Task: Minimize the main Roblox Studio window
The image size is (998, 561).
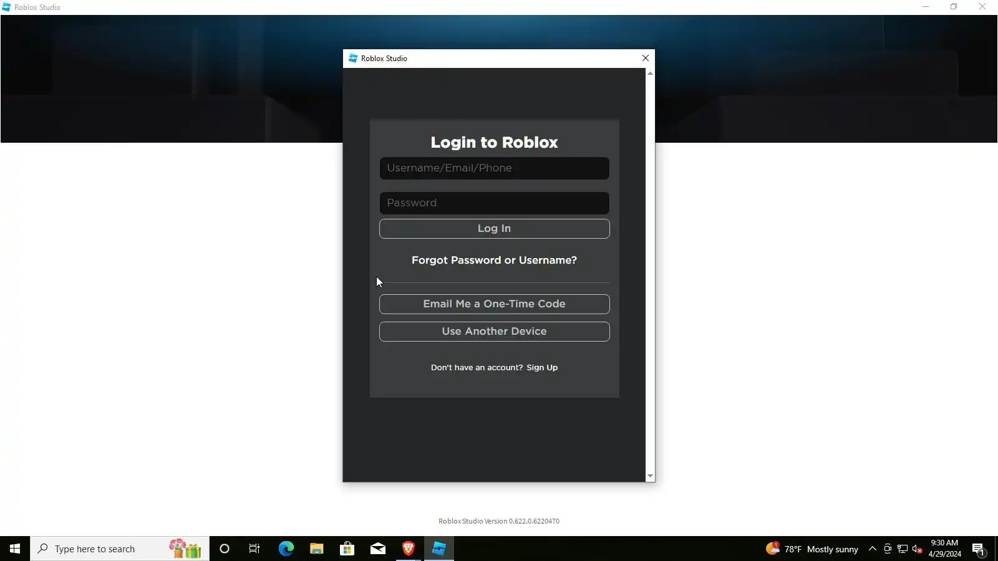Action: [926, 7]
